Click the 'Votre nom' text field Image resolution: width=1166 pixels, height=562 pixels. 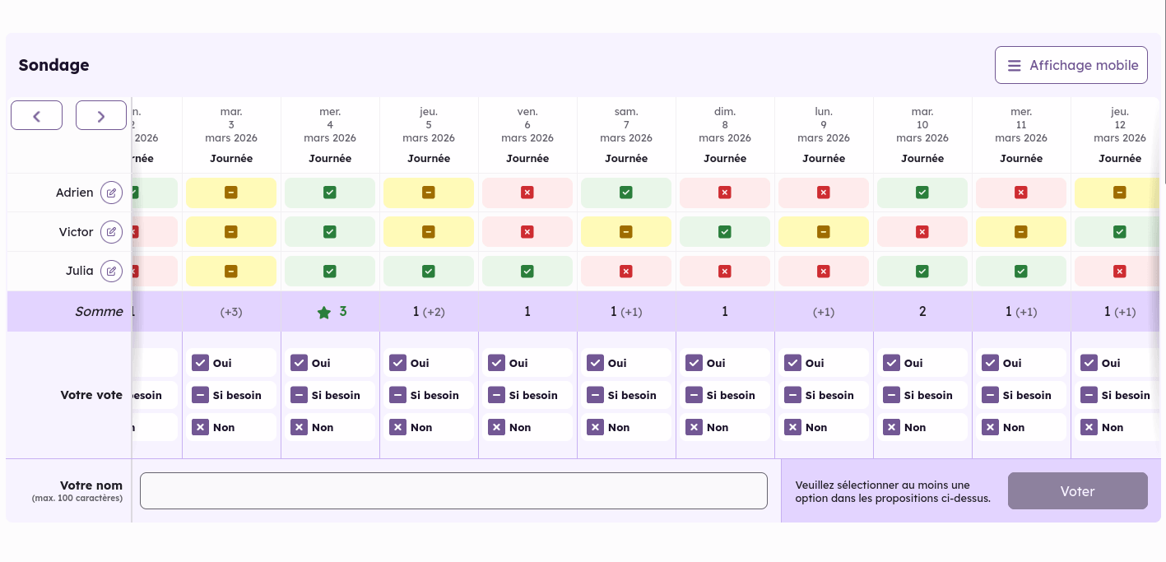453,491
